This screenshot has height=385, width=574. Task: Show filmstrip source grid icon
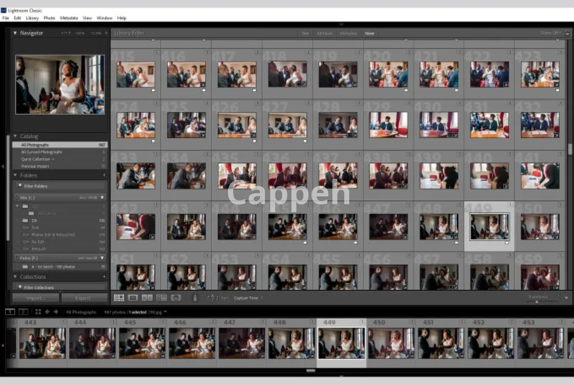point(38,312)
